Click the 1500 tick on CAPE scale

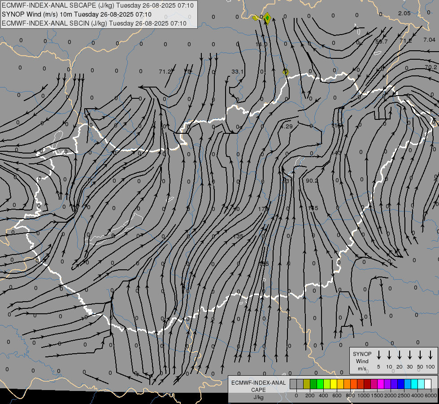coord(377,395)
